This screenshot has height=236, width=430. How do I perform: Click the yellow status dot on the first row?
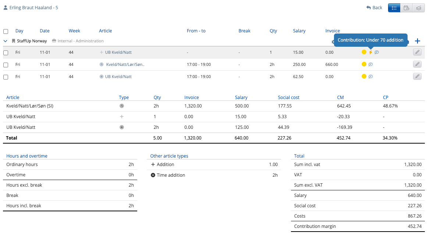click(364, 52)
